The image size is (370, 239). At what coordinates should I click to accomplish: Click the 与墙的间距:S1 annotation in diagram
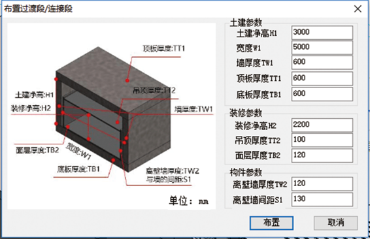[x=168, y=180]
